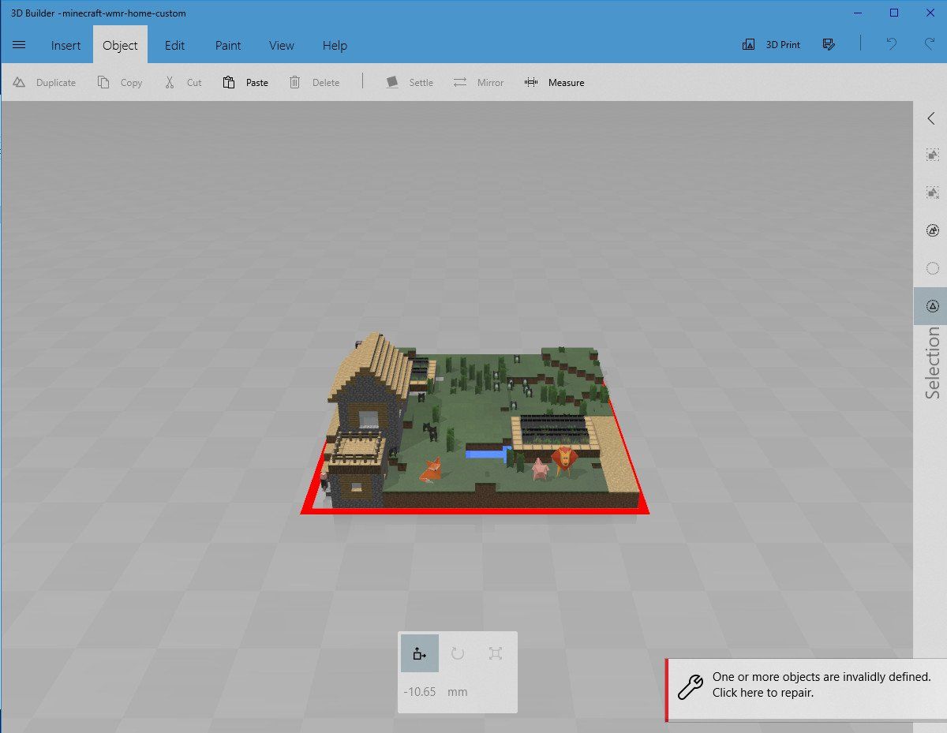Screen dimensions: 947x733
Task: Edit the -10.65 mm position value
Action: pos(419,691)
